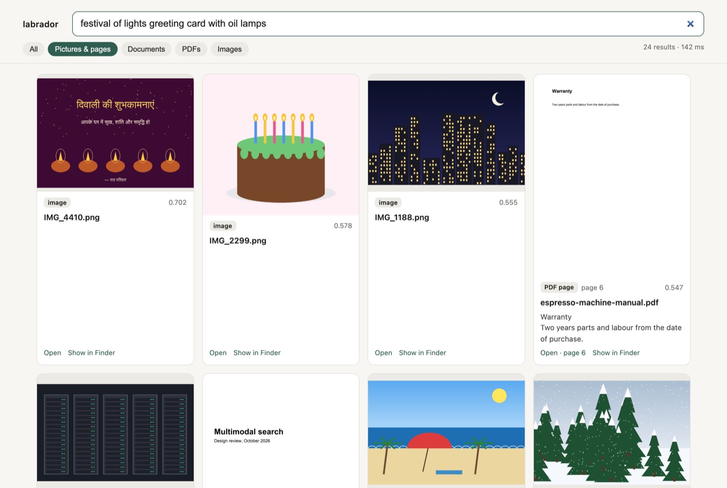This screenshot has height=488, width=727.
Task: Select the server racks image thumbnail
Action: [115, 432]
